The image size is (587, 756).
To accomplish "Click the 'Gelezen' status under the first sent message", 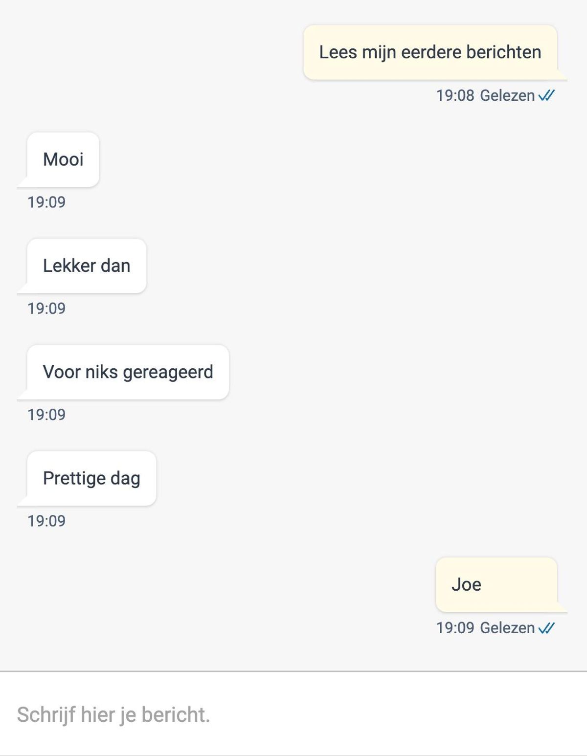I will [x=507, y=95].
